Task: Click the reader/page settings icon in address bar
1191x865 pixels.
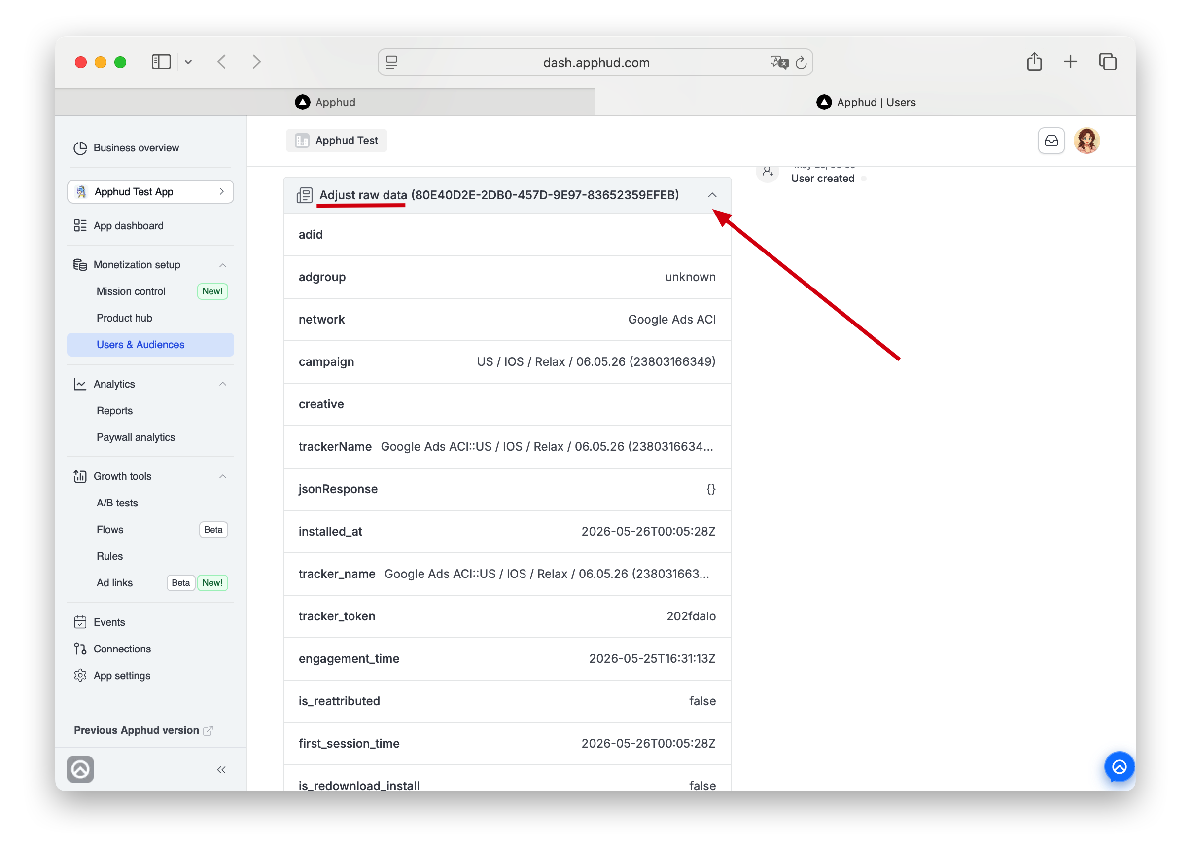Action: click(x=392, y=63)
